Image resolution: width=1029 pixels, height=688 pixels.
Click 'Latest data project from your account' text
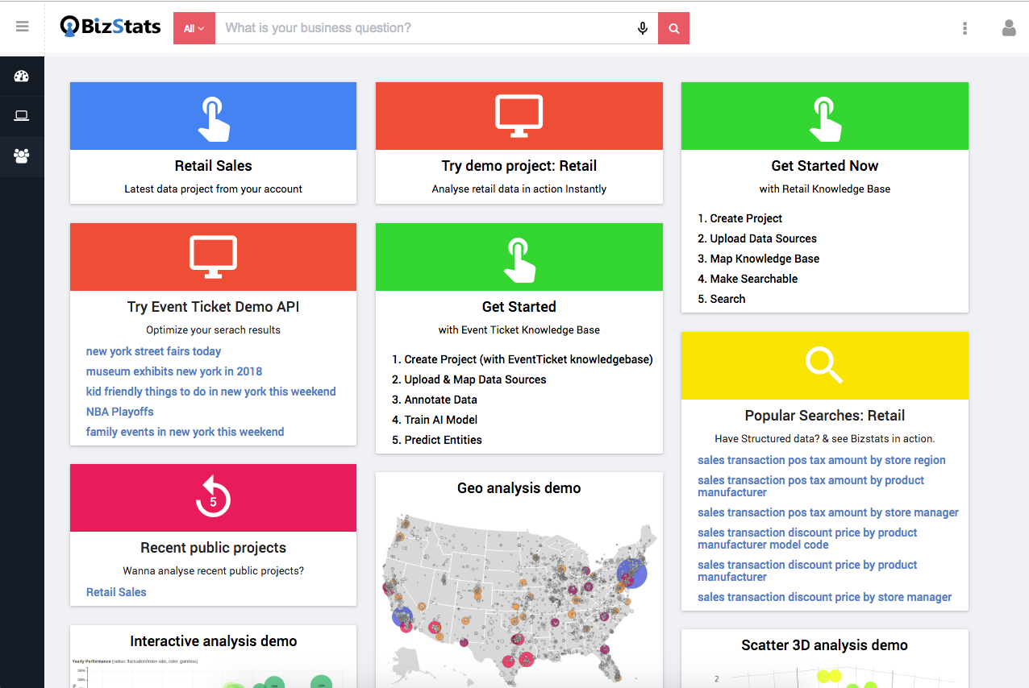(213, 189)
